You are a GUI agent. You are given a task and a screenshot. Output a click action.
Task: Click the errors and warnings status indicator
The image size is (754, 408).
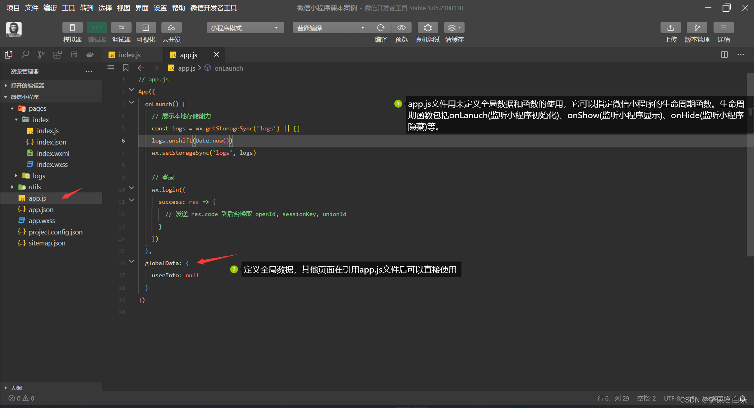(22, 398)
